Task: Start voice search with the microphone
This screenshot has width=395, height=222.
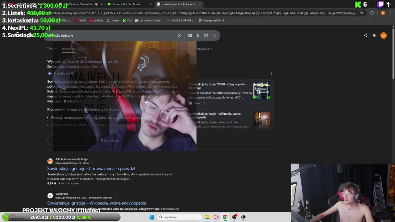Action: click(x=198, y=35)
